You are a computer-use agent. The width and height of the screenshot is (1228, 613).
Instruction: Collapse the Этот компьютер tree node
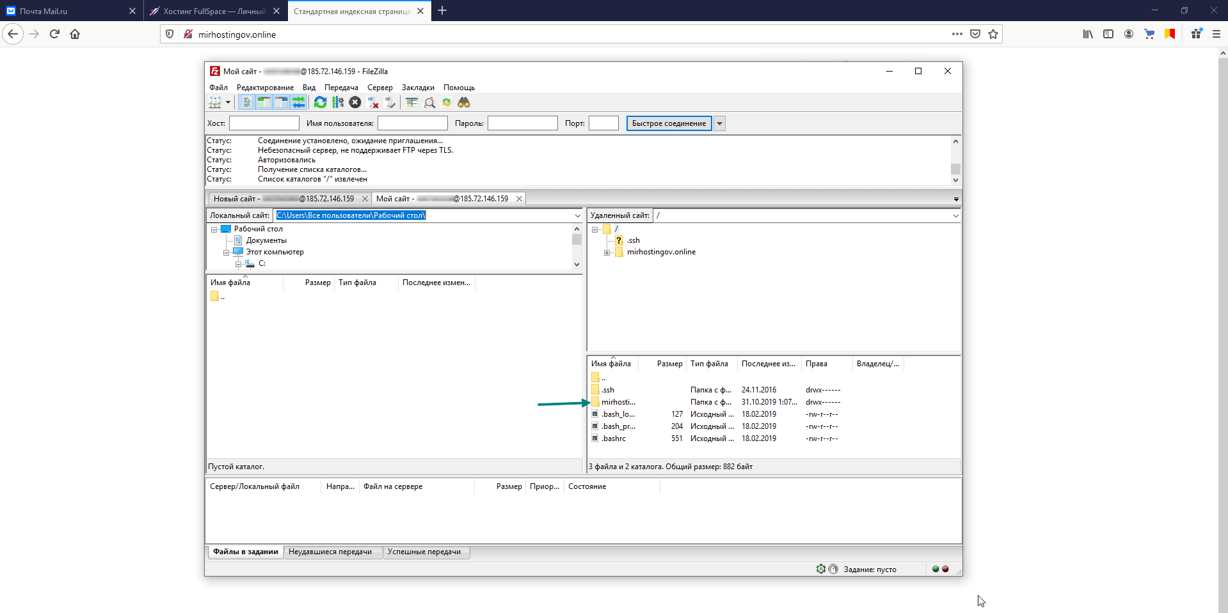(226, 252)
